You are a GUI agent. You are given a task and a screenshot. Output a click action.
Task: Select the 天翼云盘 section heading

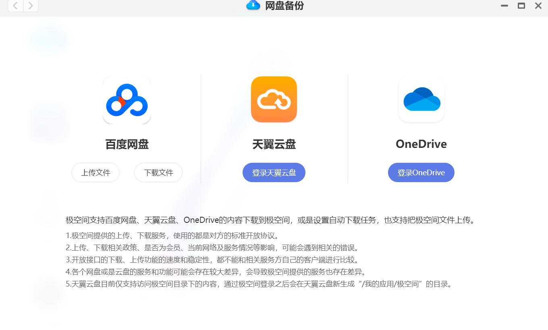(x=274, y=144)
